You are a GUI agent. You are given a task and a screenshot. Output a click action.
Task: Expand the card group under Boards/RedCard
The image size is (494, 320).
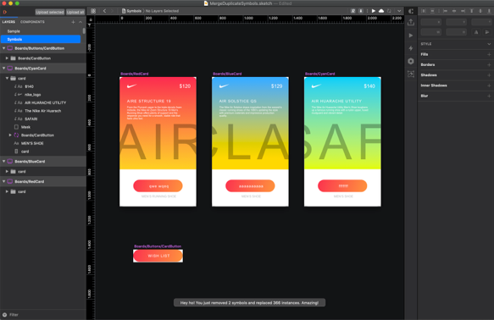pyautogui.click(x=7, y=191)
